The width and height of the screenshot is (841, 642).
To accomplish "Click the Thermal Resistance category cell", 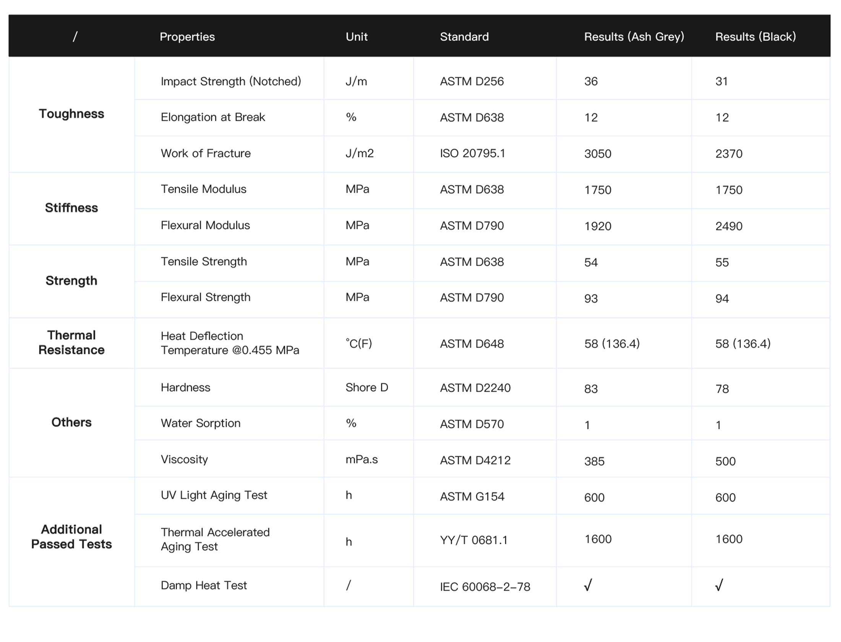I will click(x=71, y=343).
